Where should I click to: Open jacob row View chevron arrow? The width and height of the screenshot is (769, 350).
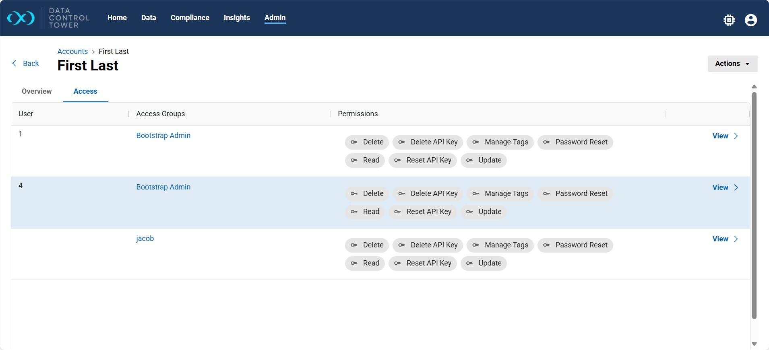point(736,239)
